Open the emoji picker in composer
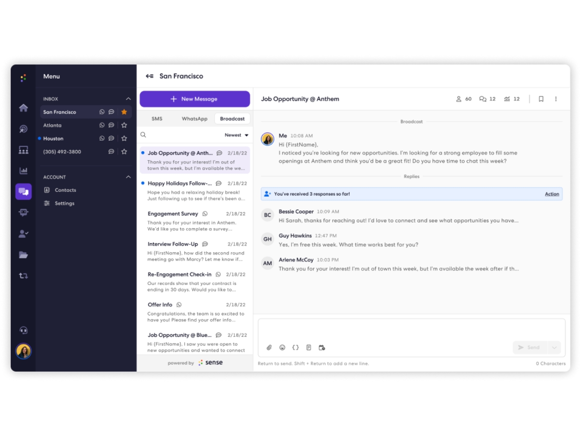Screen dimensions: 581x436 coord(282,347)
